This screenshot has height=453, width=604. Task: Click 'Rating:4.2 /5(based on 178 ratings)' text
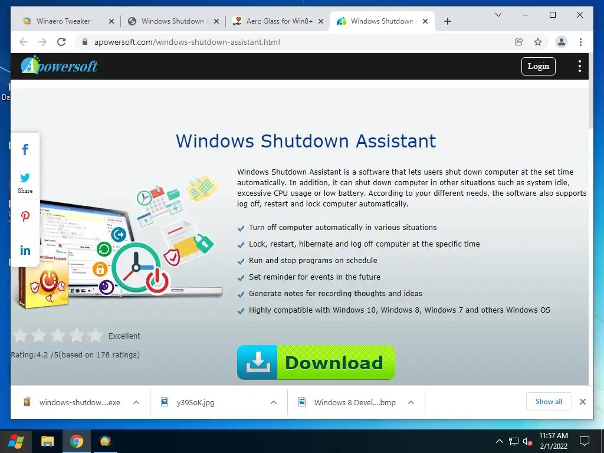[x=75, y=354]
